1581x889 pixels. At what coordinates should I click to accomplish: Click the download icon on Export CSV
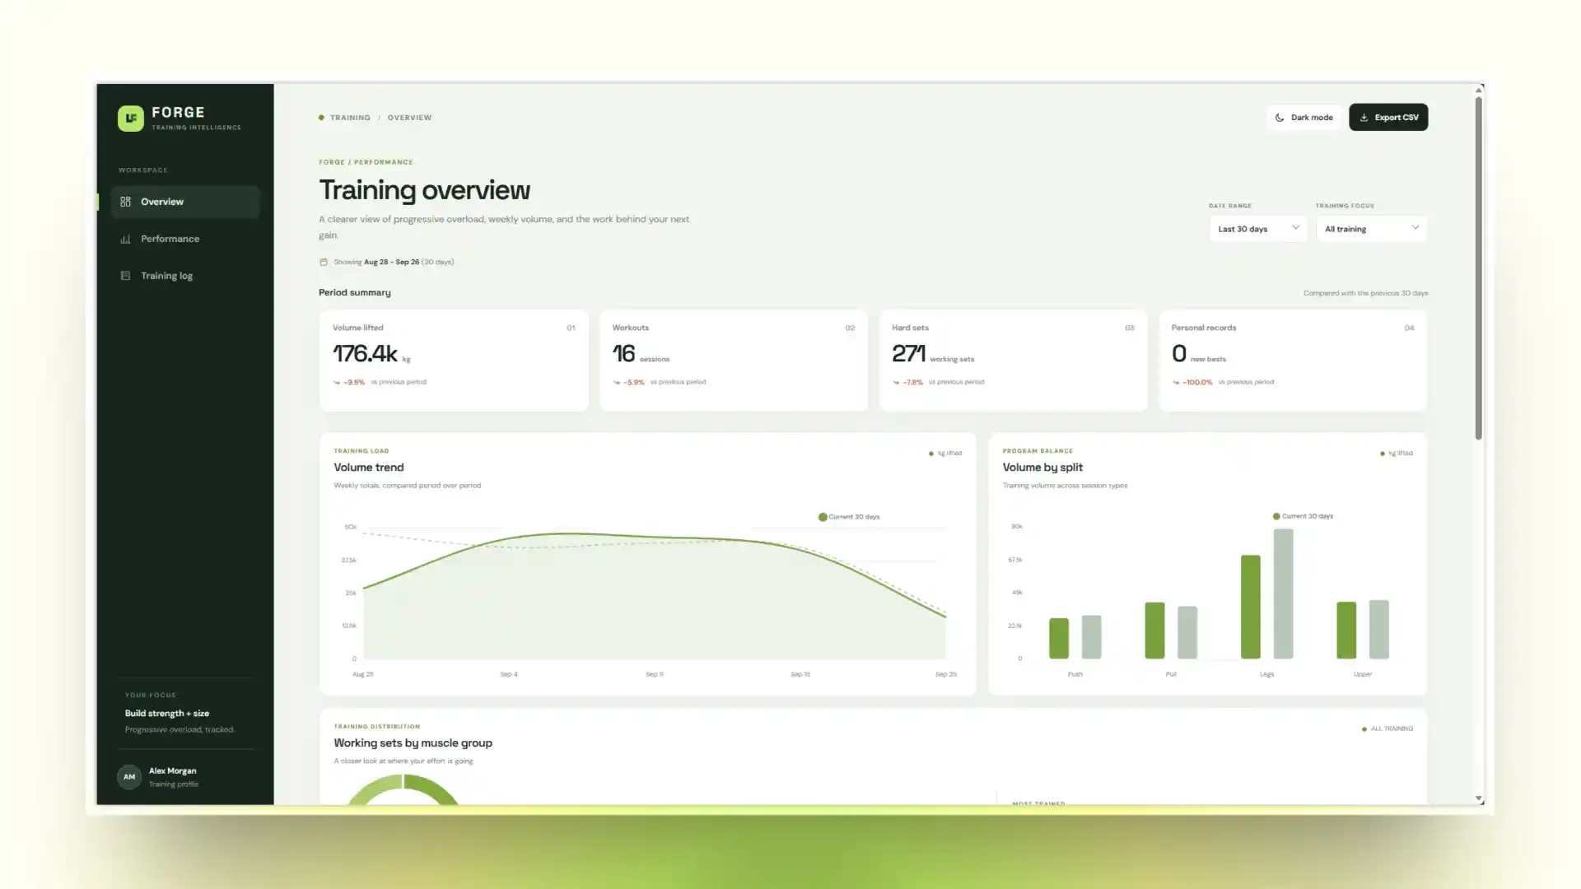point(1364,118)
